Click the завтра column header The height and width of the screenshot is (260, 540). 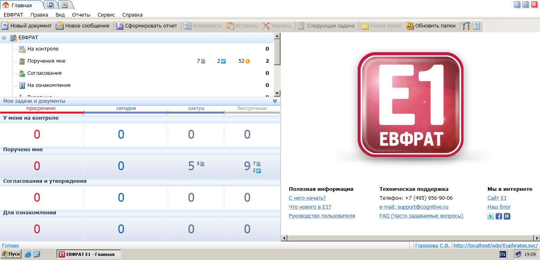coord(196,108)
